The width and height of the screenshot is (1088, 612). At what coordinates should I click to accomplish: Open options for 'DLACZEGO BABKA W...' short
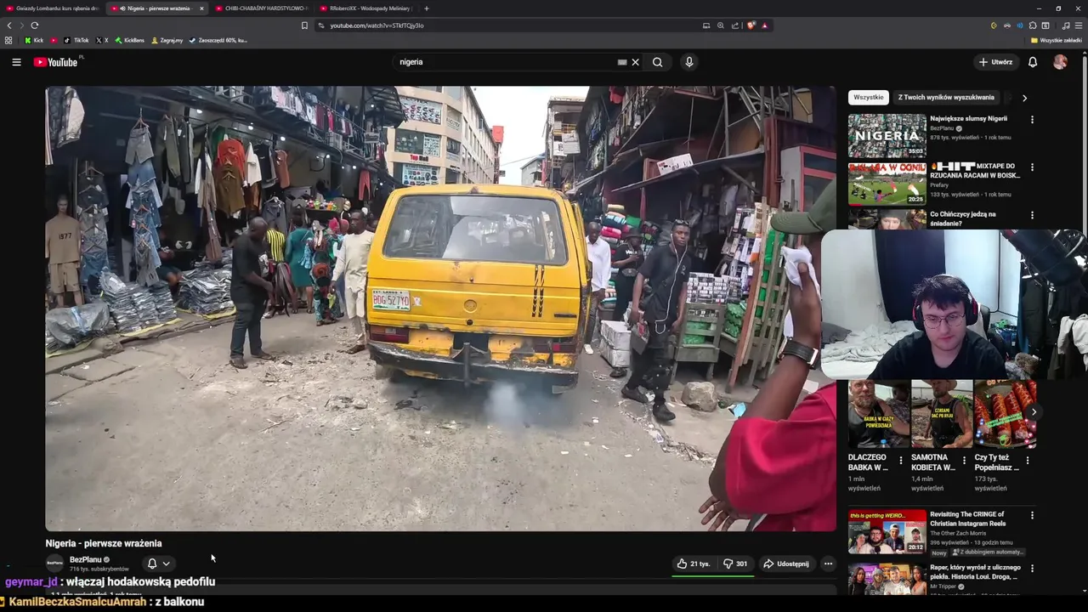pyautogui.click(x=901, y=461)
